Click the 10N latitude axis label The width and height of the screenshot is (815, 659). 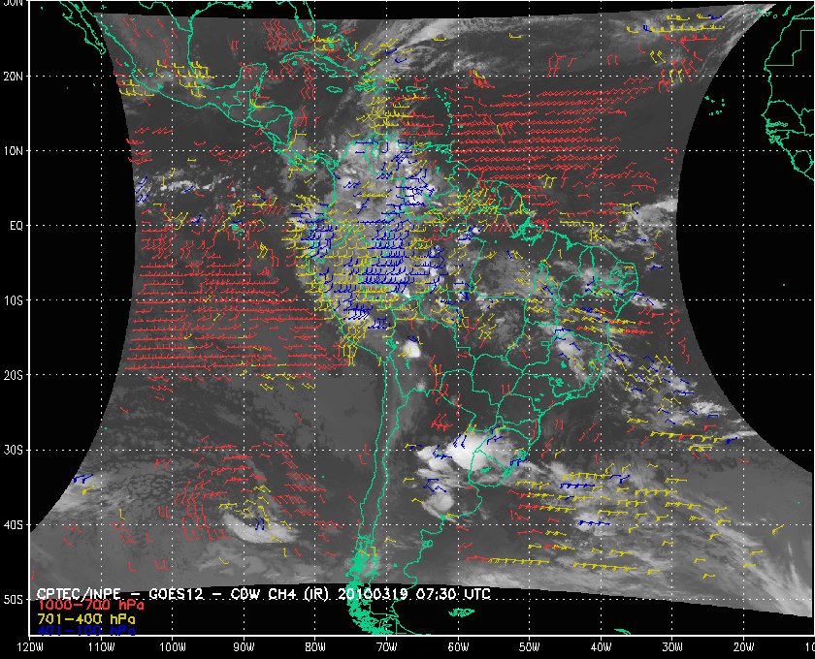click(13, 151)
